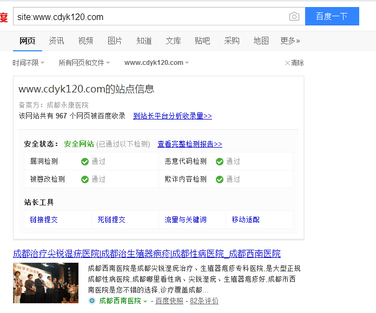Click the 被篡改检测 label
This screenshot has height=313, width=376.
tap(48, 179)
